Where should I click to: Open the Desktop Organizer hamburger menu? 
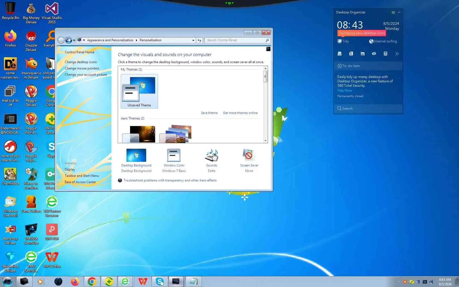pyautogui.click(x=393, y=12)
